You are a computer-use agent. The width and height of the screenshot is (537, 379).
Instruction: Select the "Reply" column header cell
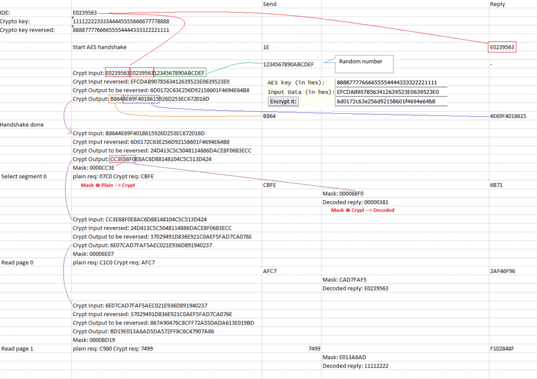click(x=497, y=4)
